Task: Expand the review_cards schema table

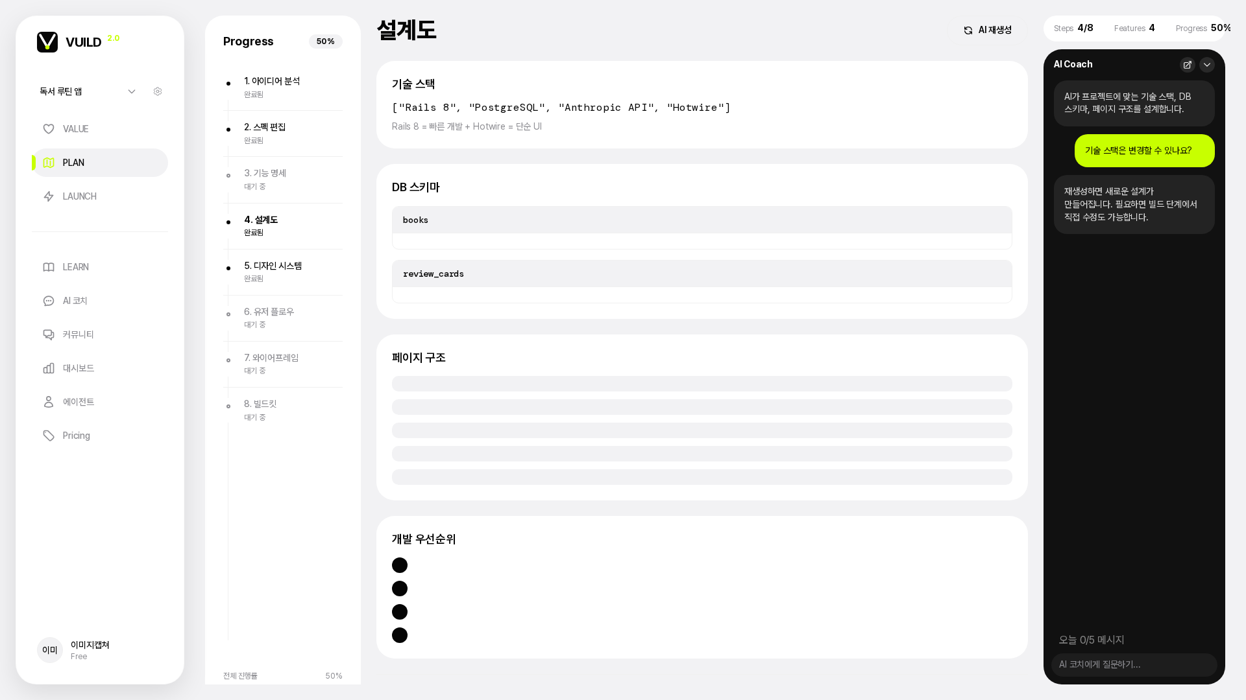Action: (702, 274)
